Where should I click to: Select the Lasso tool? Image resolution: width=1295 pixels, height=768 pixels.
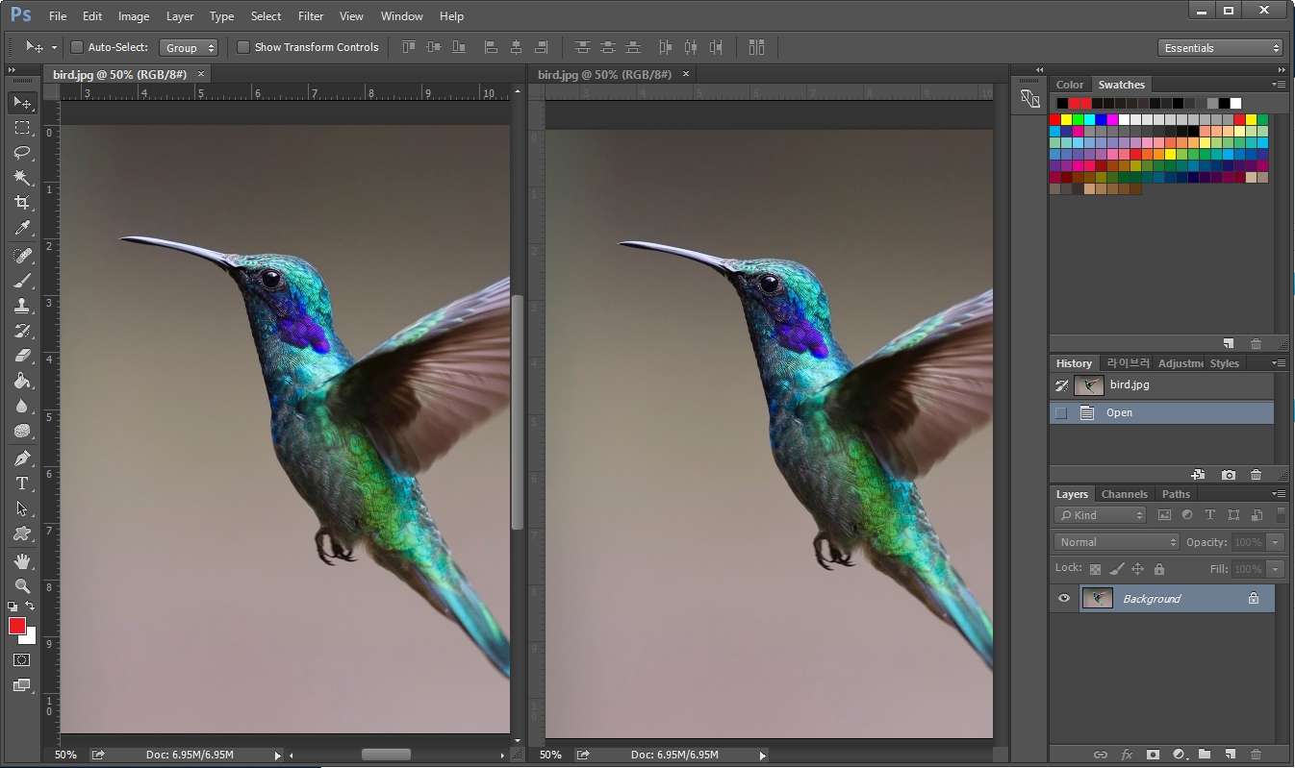click(x=22, y=153)
